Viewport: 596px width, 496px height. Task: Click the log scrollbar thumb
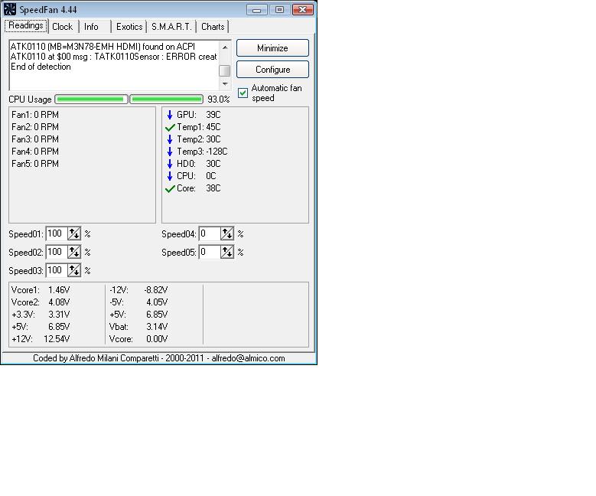coord(225,70)
